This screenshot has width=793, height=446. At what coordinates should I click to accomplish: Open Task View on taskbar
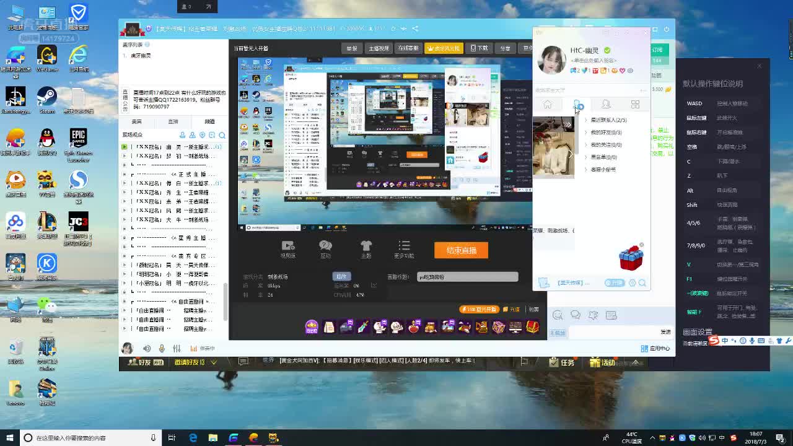point(172,438)
